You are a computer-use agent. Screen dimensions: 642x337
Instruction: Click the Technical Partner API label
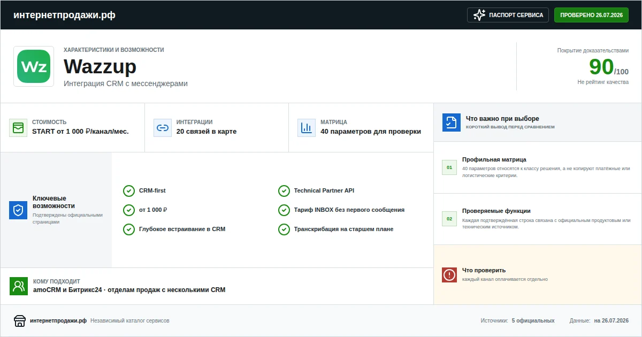[324, 191]
